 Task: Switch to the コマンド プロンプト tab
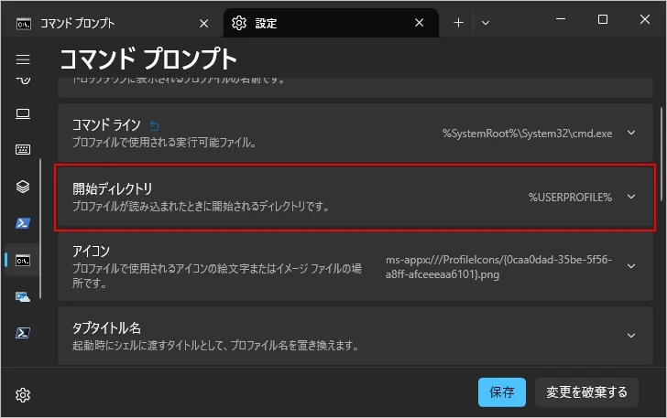pyautogui.click(x=112, y=23)
